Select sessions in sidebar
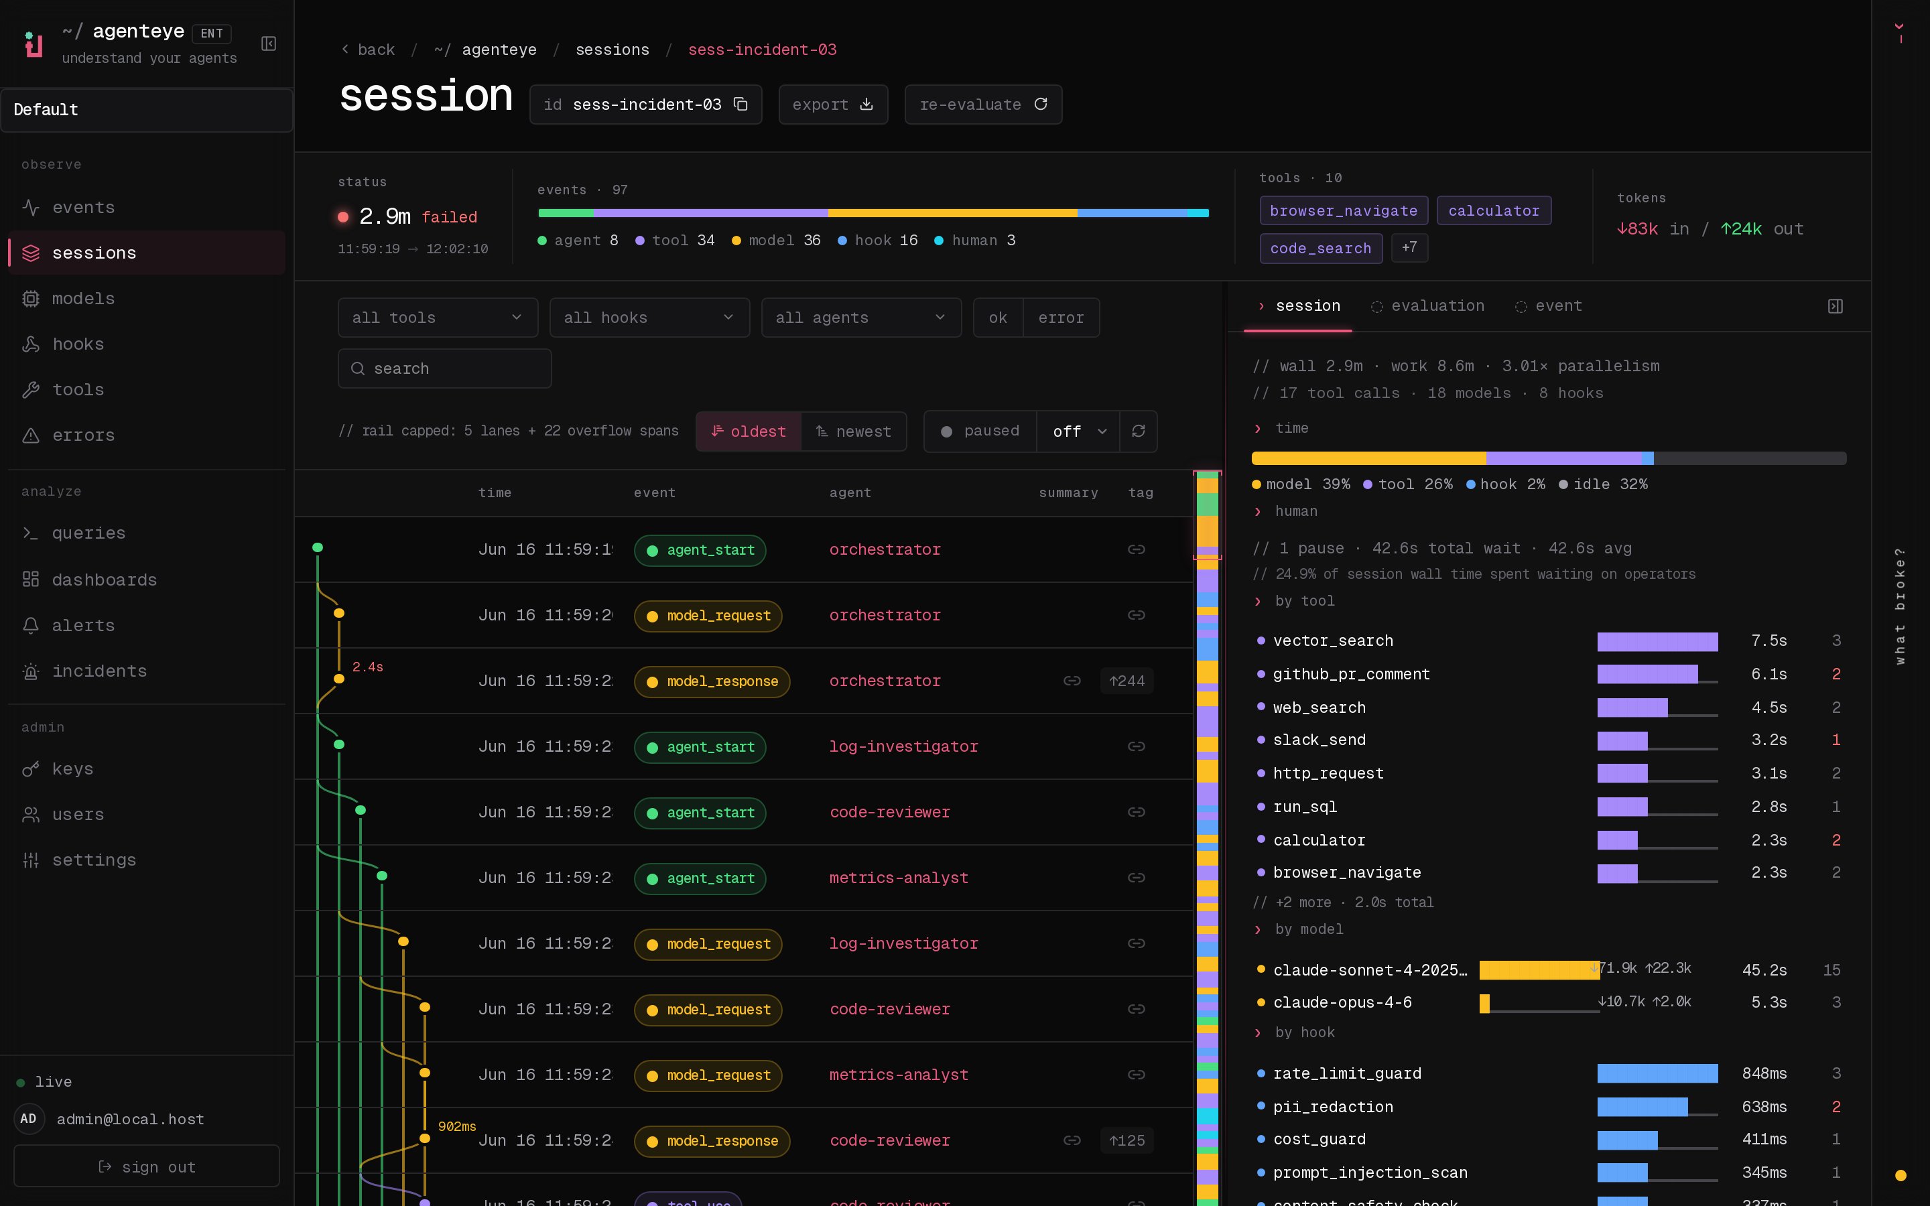This screenshot has height=1206, width=1930. 147,253
